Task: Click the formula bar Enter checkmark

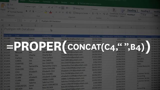Action: (x=30, y=21)
